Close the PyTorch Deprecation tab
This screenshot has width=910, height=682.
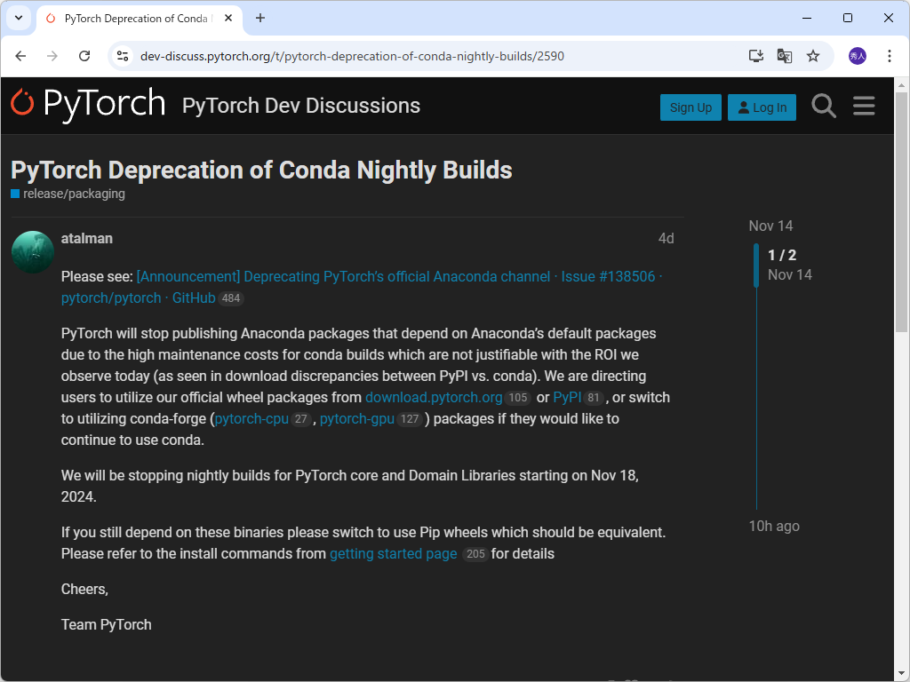228,18
